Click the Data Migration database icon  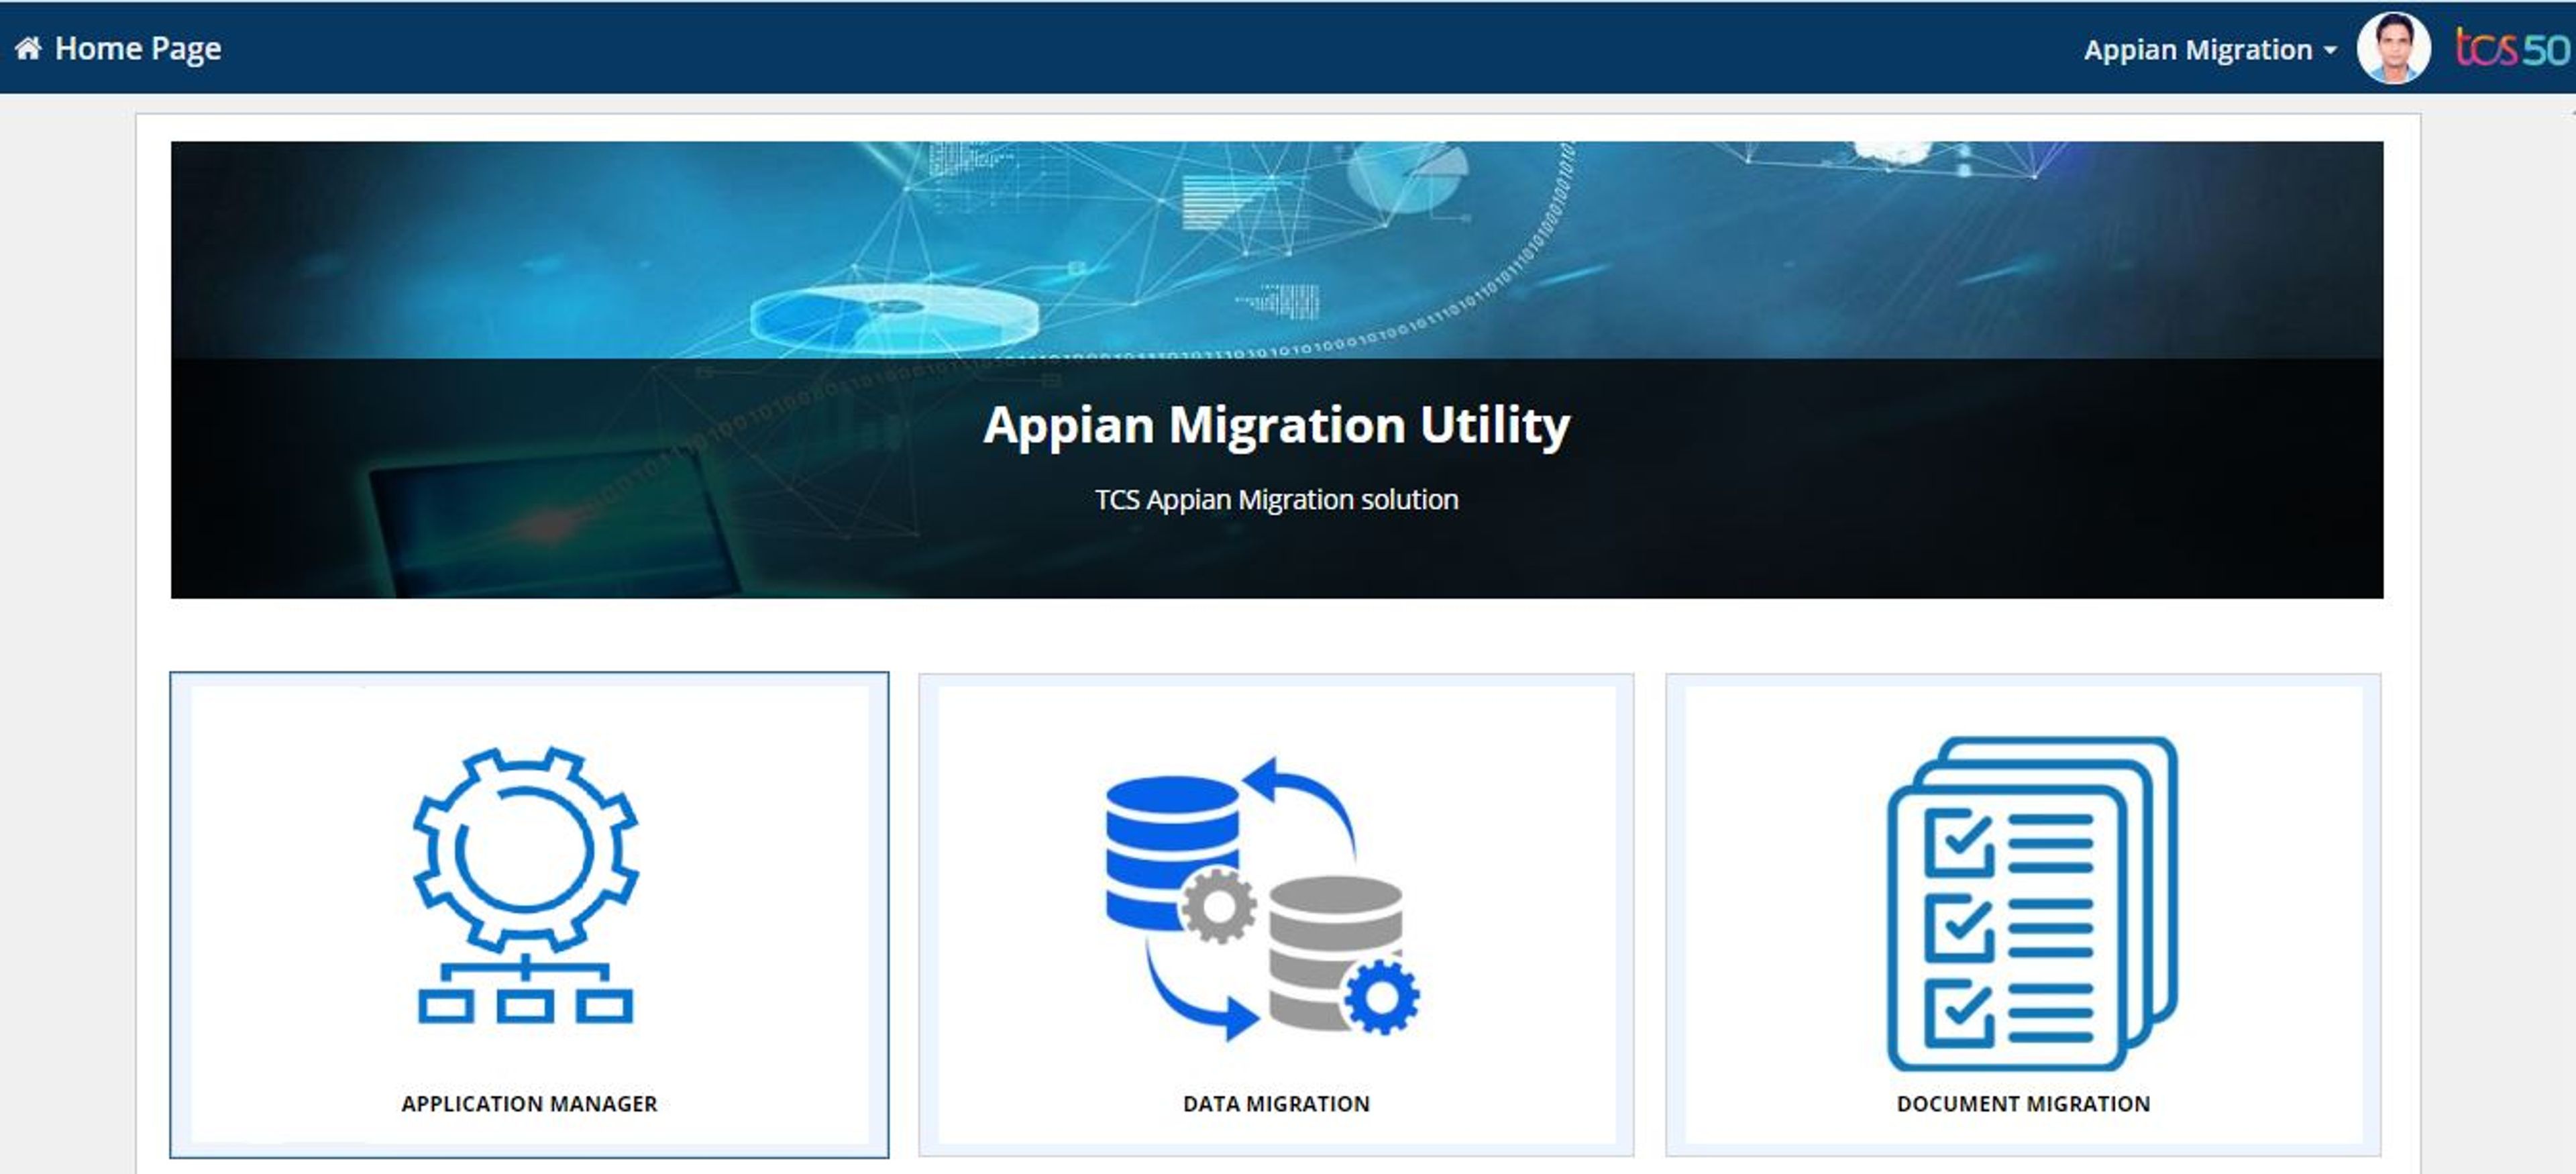click(x=1263, y=898)
